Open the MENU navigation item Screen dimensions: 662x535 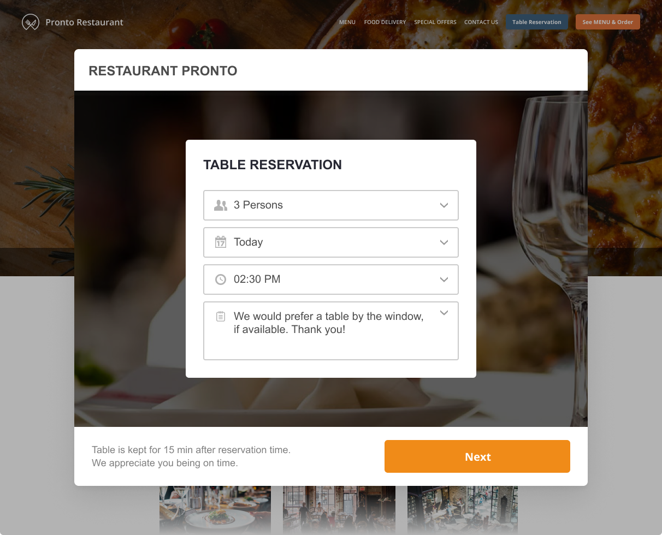point(347,22)
